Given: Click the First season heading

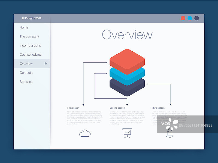Looking at the screenshot, I should click(73, 108).
